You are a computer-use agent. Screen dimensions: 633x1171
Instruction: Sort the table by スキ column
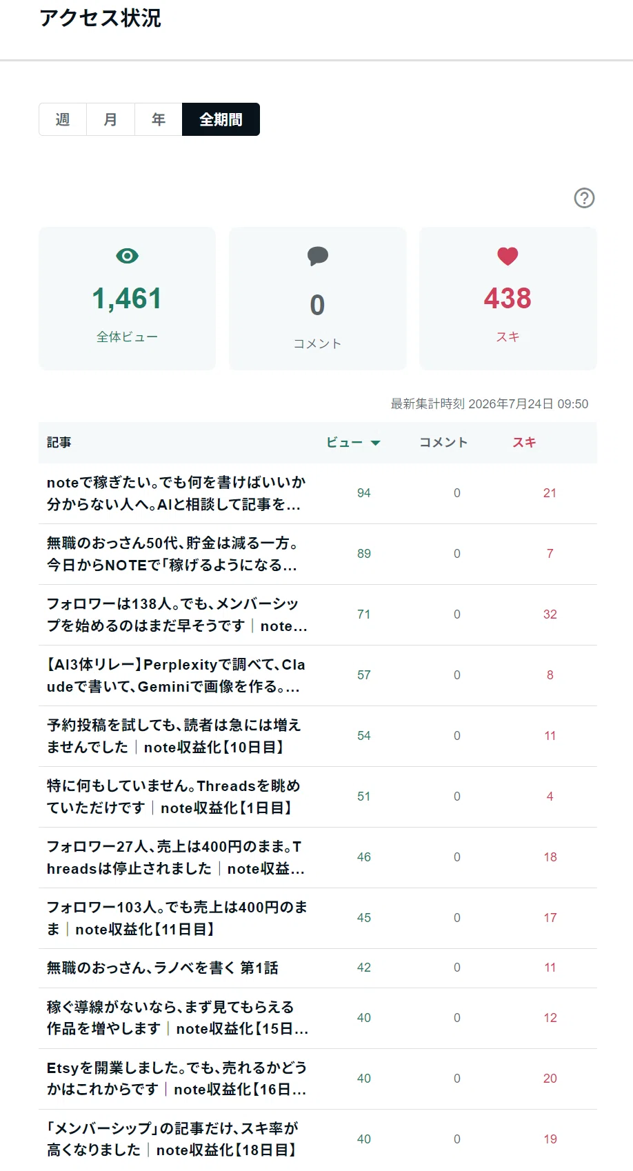(x=524, y=443)
